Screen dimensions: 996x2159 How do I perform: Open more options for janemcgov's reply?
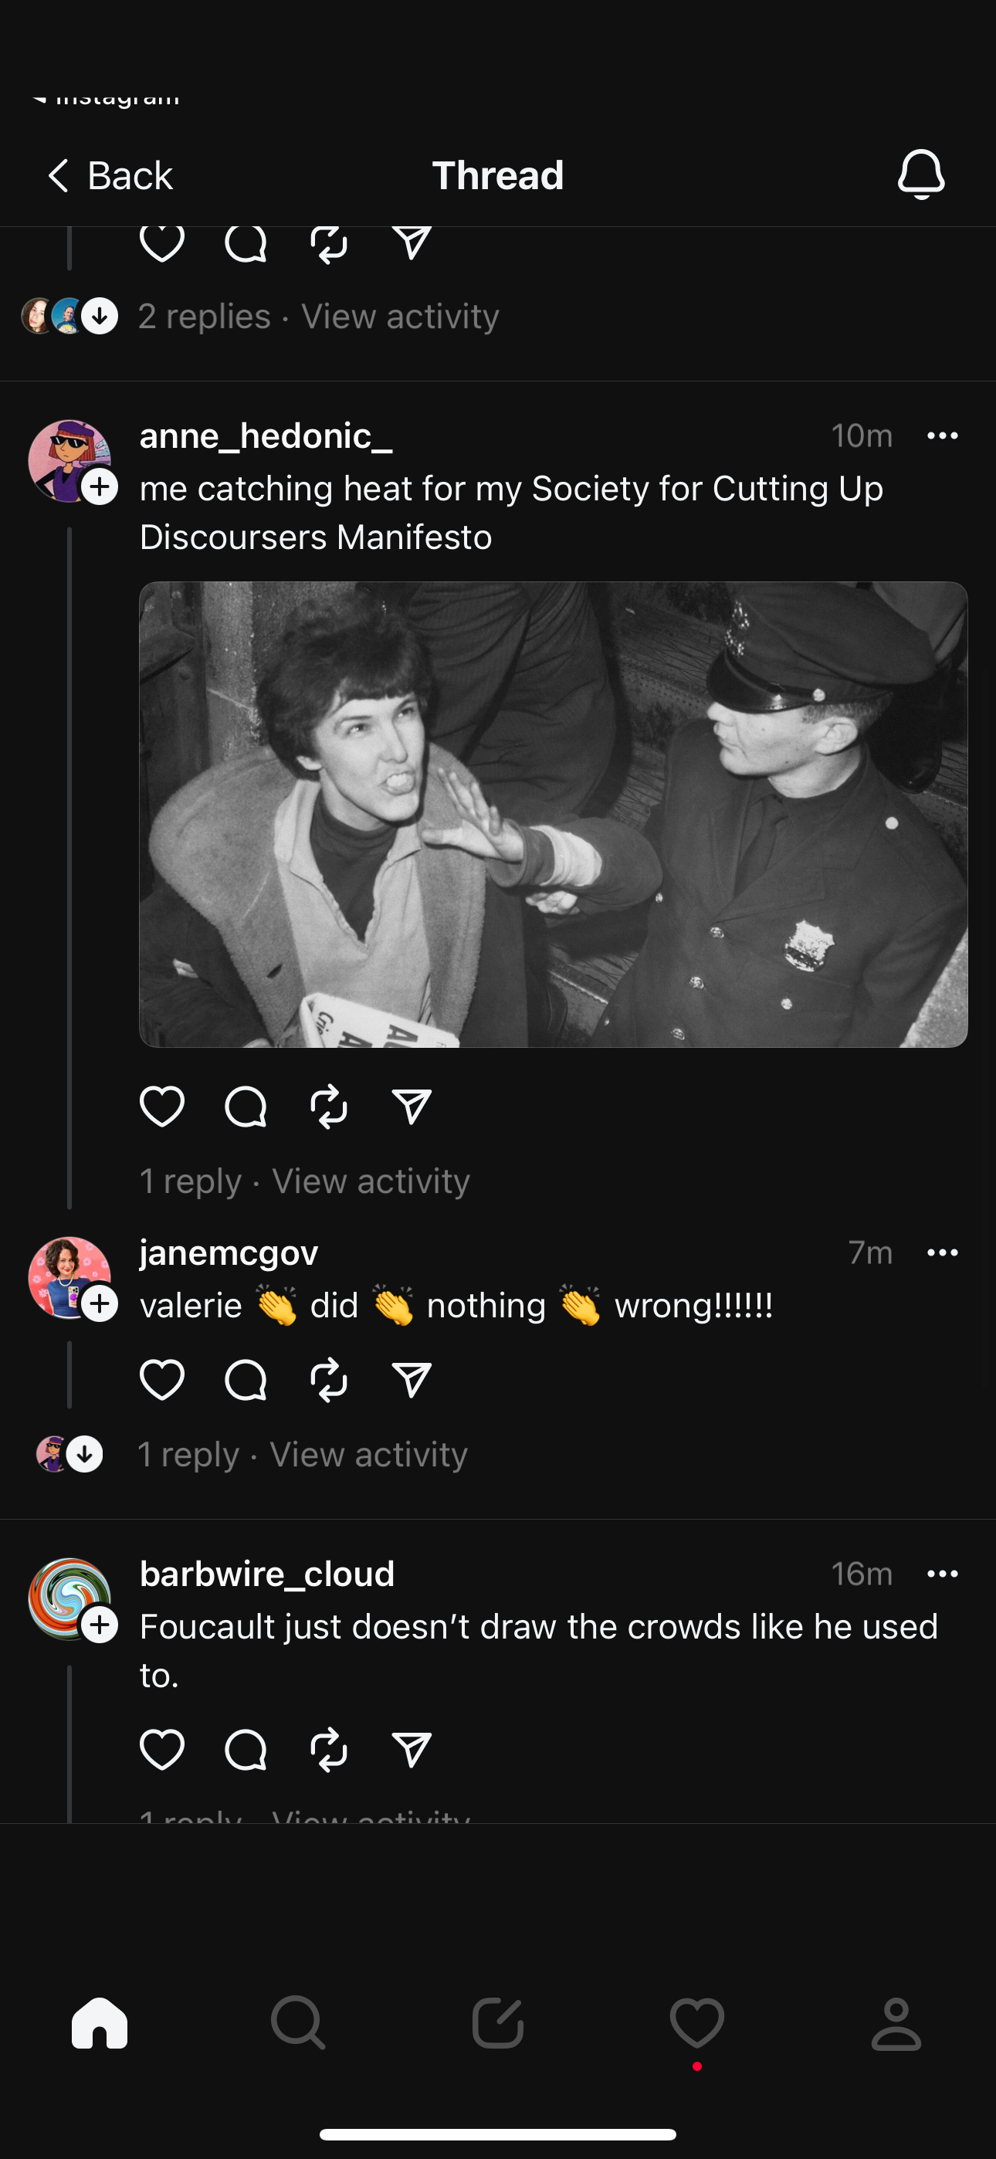943,1253
